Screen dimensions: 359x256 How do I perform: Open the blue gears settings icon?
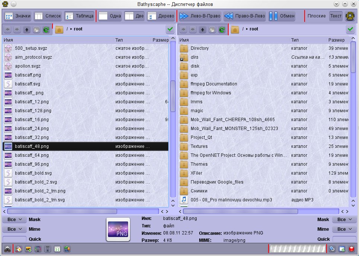click(x=332, y=249)
